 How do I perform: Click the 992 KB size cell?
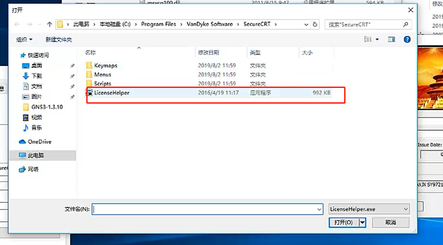pos(322,92)
